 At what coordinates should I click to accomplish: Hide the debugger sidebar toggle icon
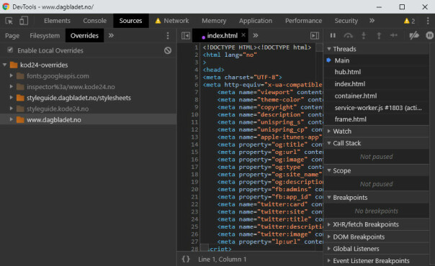315,36
